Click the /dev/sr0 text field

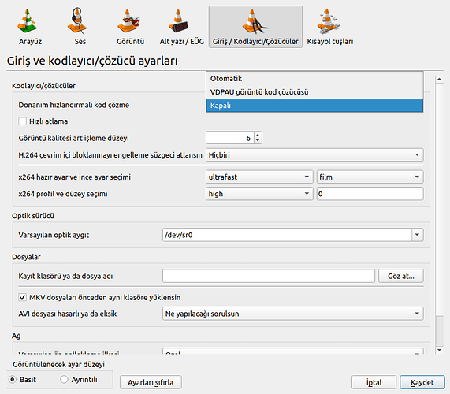click(x=288, y=235)
